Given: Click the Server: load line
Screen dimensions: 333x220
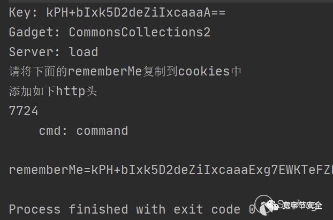Looking at the screenshot, I should [53, 52].
